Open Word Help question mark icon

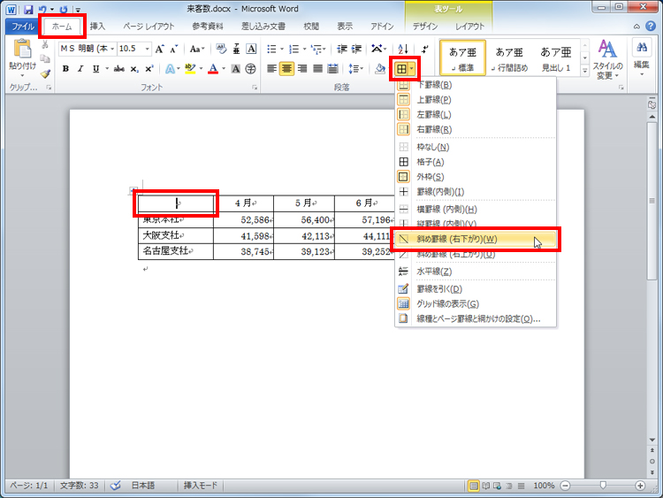tap(651, 27)
